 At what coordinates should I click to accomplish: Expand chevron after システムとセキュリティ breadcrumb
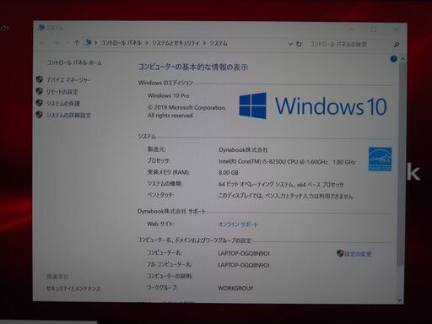click(x=204, y=43)
